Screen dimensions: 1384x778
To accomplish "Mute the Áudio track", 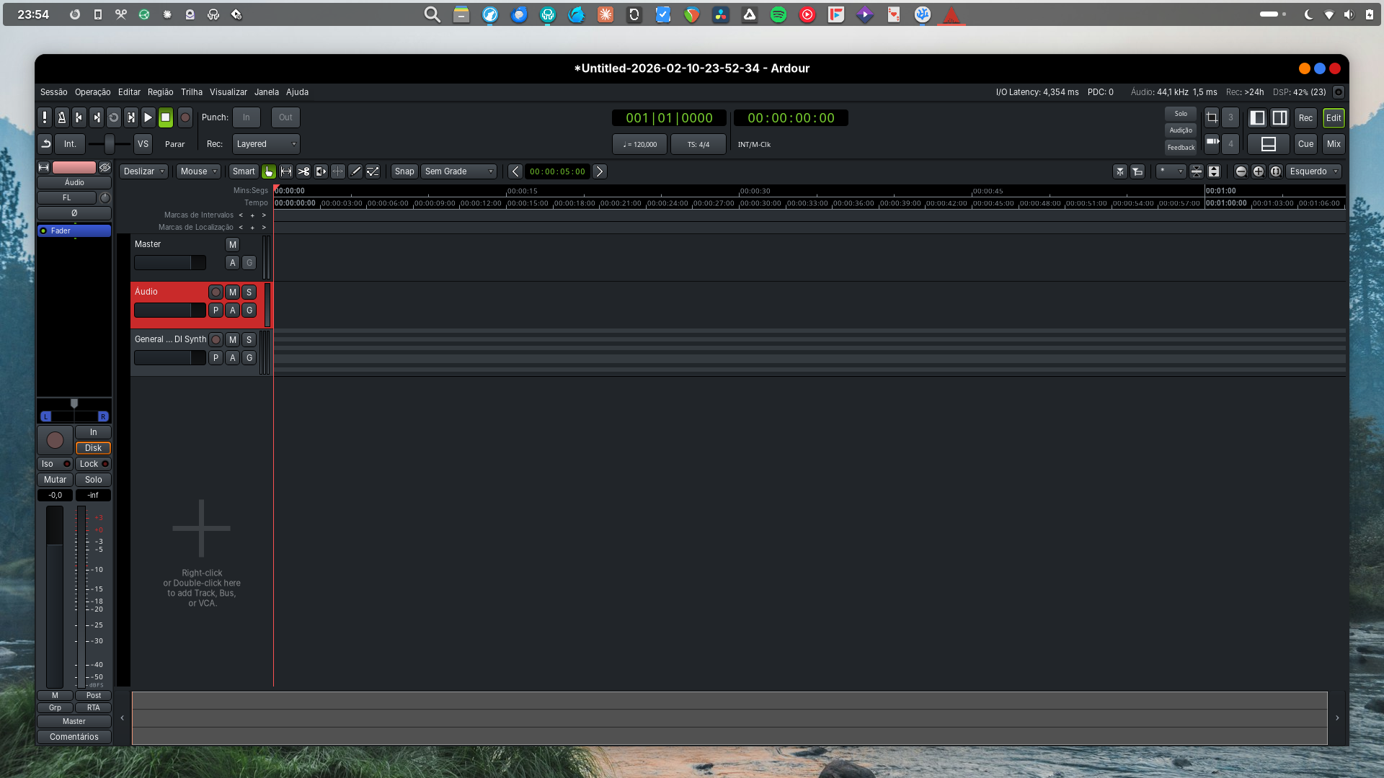I will 232,292.
